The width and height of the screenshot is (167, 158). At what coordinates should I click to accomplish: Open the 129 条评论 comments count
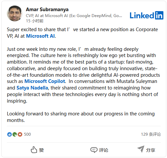pyautogui.click(x=151, y=134)
